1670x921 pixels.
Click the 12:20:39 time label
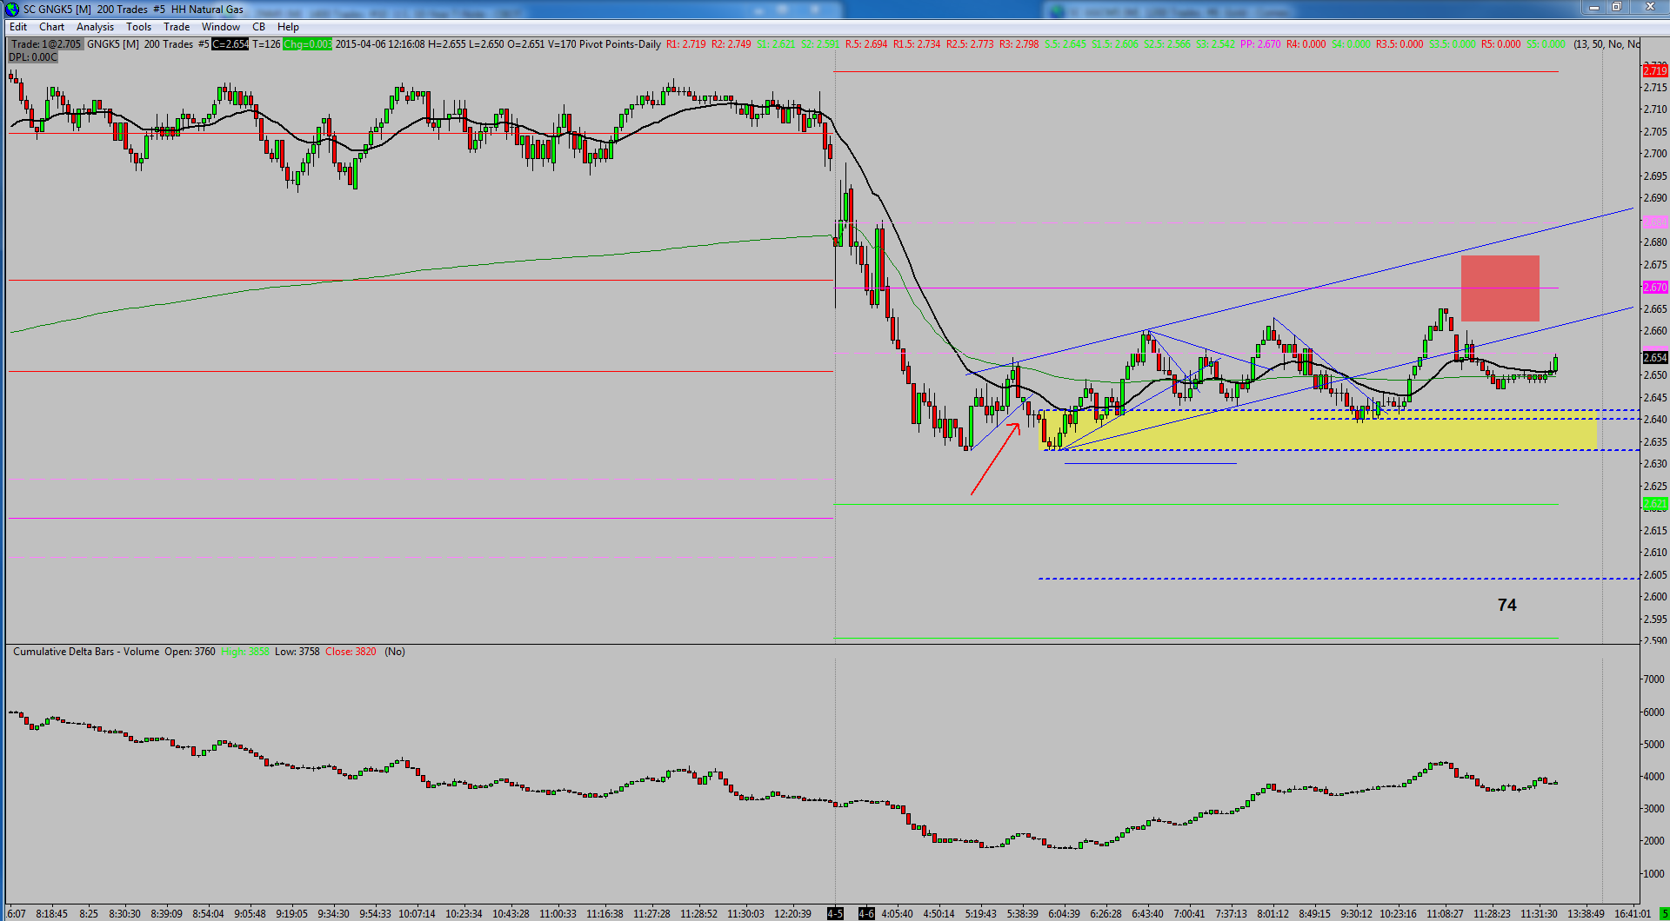point(792,914)
